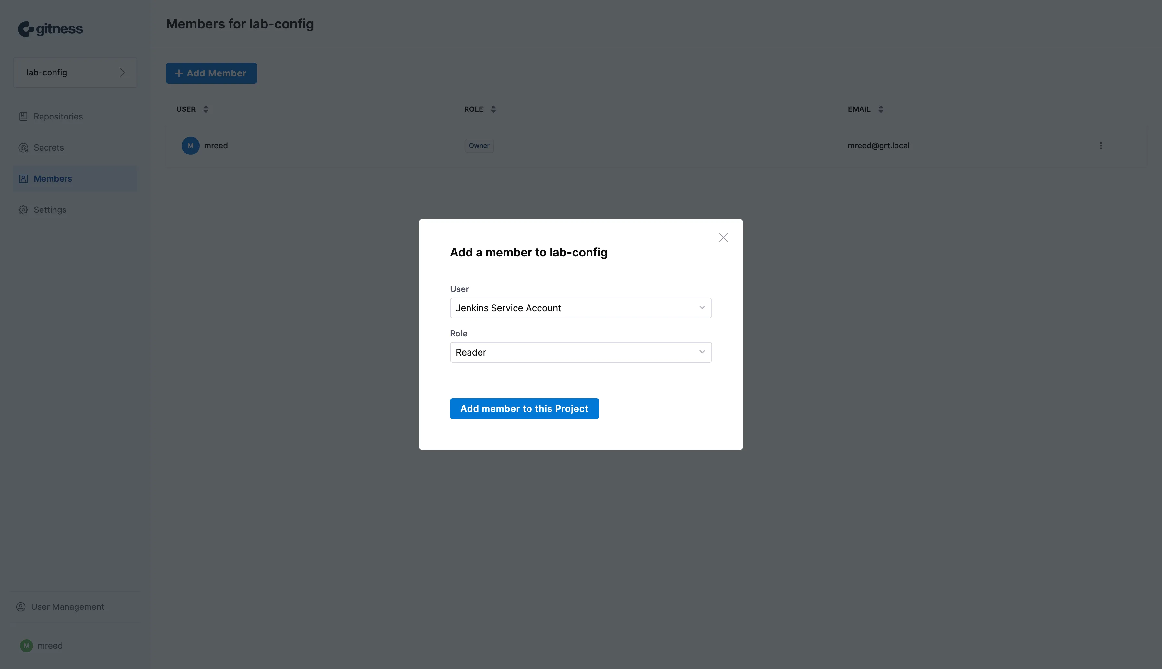Image resolution: width=1162 pixels, height=669 pixels.
Task: Click Add member to this Project
Action: [x=524, y=408]
